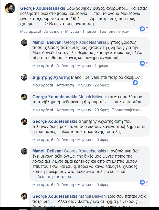Send message via 'Μήνυμα' under Δημήτρης's reply

(84, 85)
